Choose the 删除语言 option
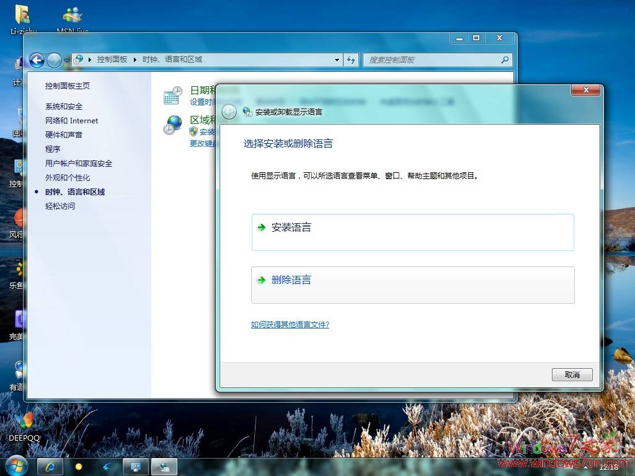This screenshot has height=476, width=635. (293, 280)
